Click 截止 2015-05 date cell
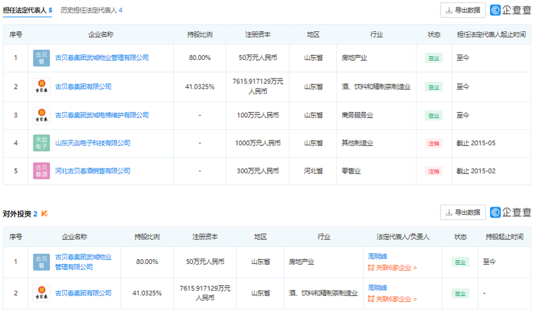Viewport: 534px width, 312px height. pos(476,143)
